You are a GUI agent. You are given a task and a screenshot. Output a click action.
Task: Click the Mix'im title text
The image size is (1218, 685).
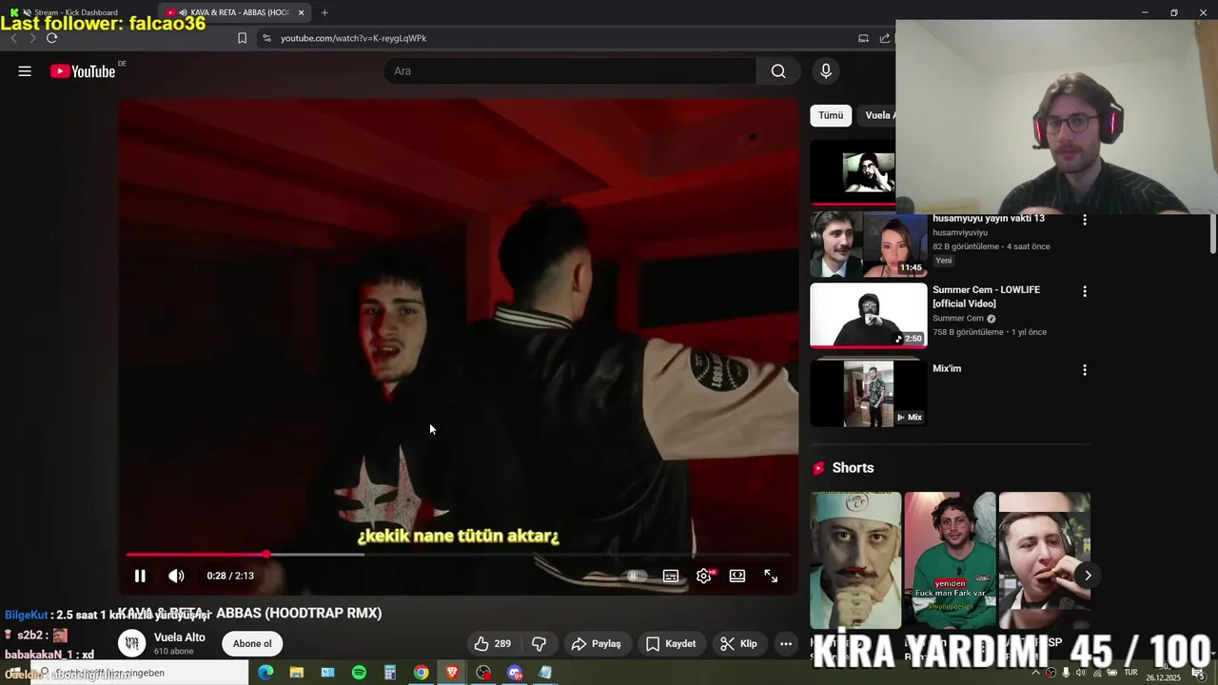pos(947,368)
